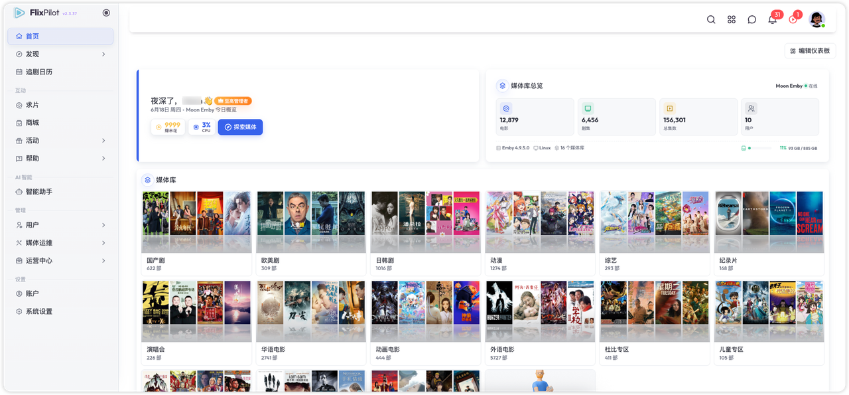Viewport: 849px width, 395px height.
Task: Open the 杜比专区 library card
Action: [655, 322]
